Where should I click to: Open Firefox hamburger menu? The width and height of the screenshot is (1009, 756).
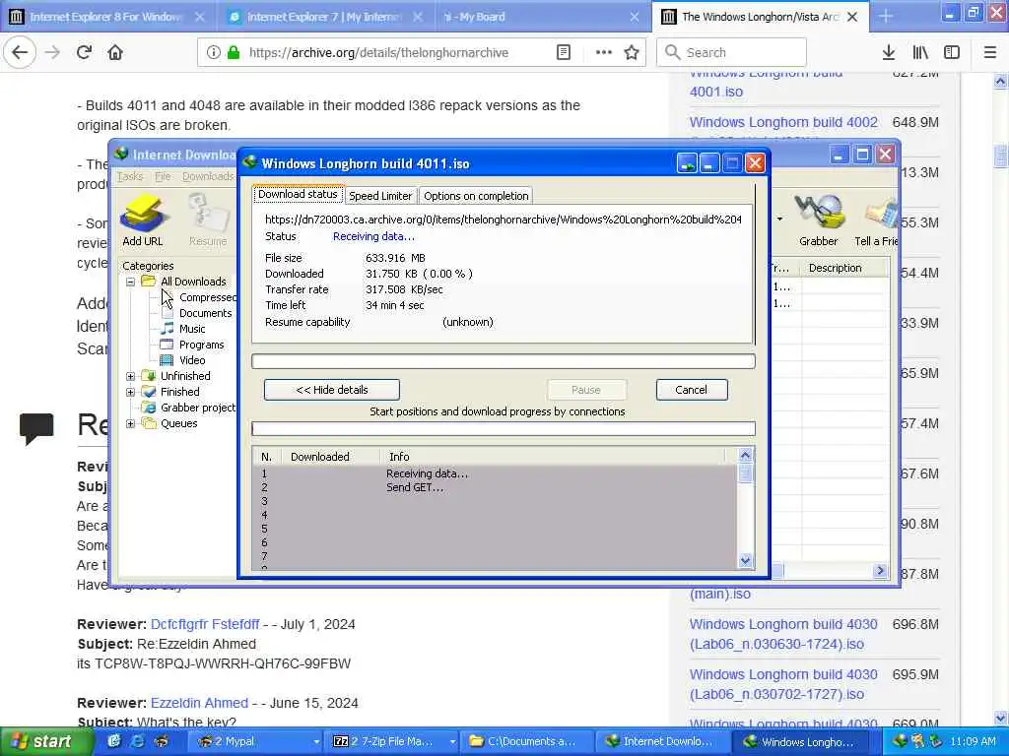990,52
